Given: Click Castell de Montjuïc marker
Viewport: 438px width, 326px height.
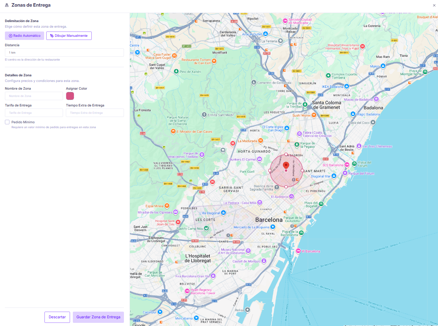Looking at the screenshot, I should (x=264, y=261).
